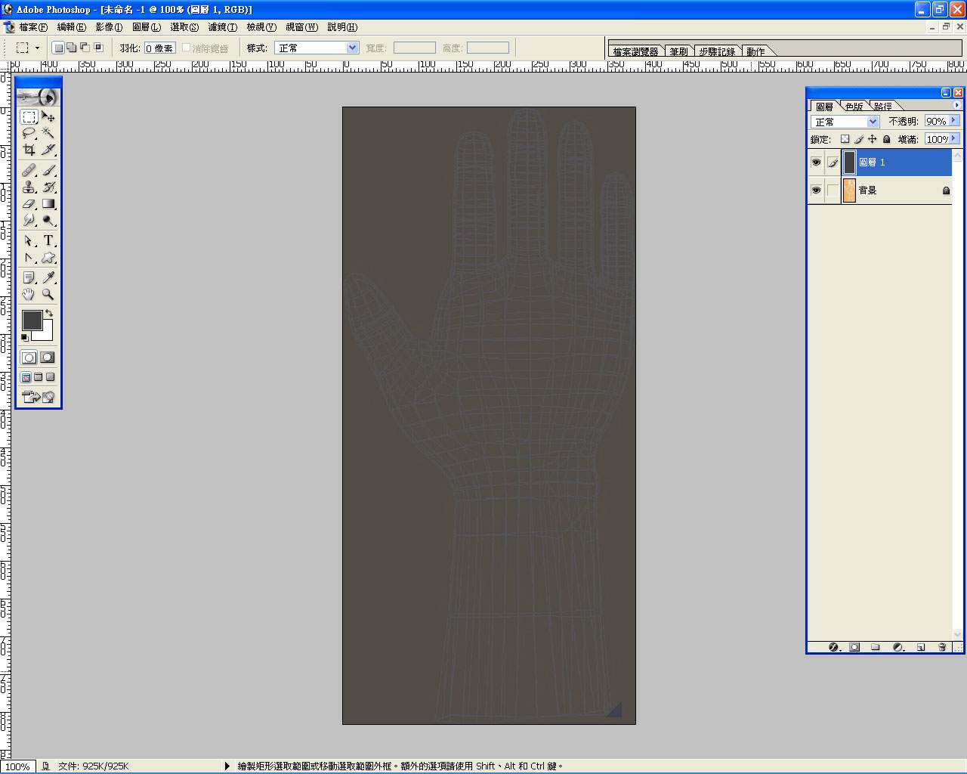Toggle visibility of the 背景 layer

coord(816,190)
